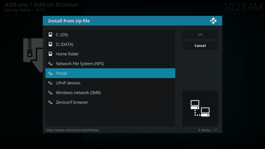Screen dimensions: 265x149
Task: Select Zeroconf browser entry
Action: (110, 102)
